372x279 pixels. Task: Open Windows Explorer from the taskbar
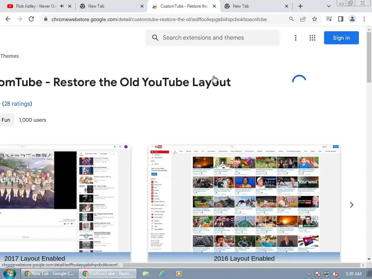click(146, 274)
